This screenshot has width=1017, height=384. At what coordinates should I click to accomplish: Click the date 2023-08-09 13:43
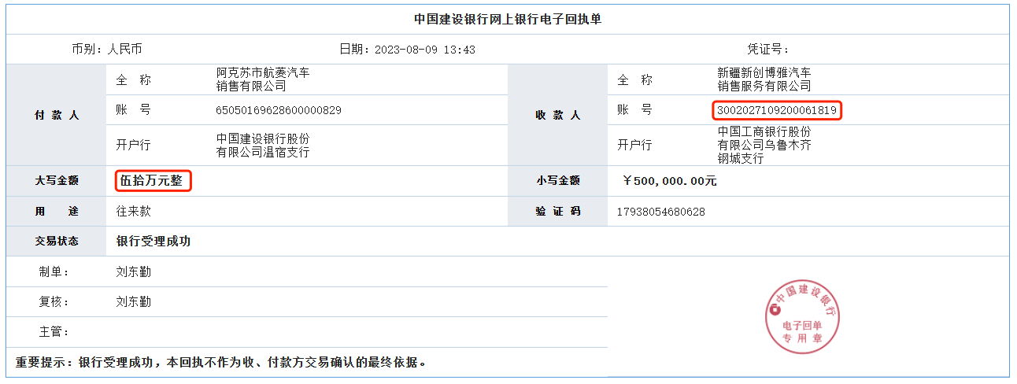pyautogui.click(x=425, y=49)
